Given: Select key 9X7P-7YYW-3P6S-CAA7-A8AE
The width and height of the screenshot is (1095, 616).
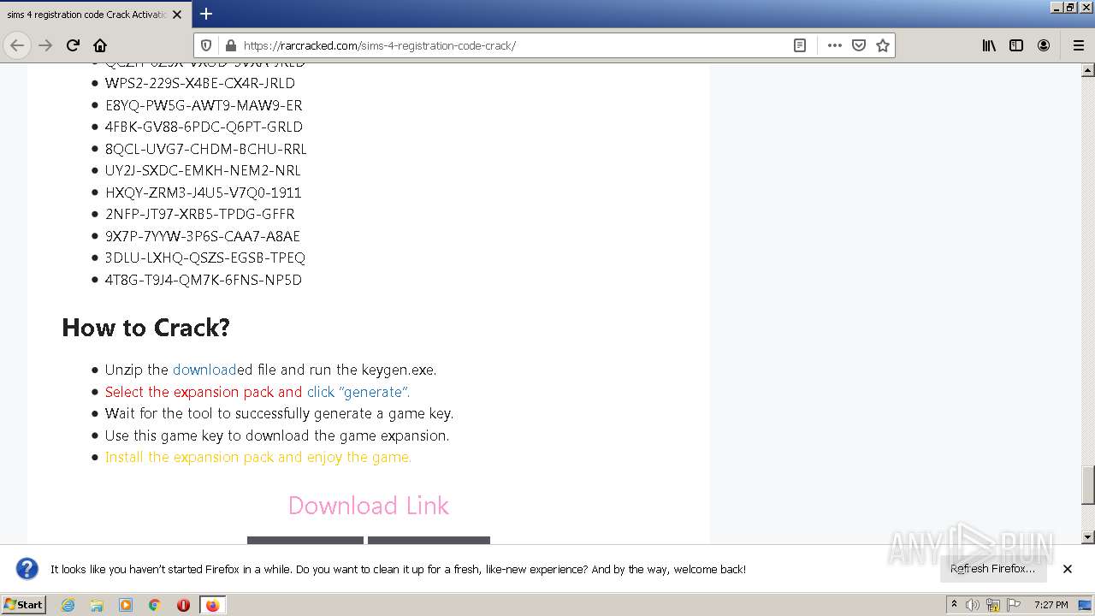Looking at the screenshot, I should tap(203, 236).
